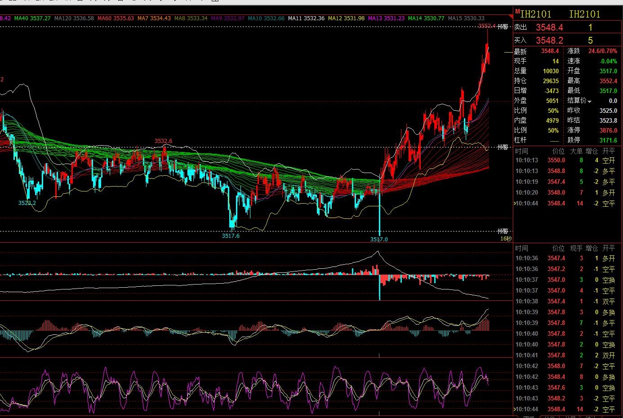This screenshot has height=418, width=623.
Task: Click the MA120 3536.58 legend label
Action: point(74,18)
